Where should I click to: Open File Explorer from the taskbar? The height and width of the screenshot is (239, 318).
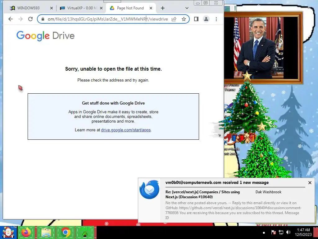click(x=46, y=232)
